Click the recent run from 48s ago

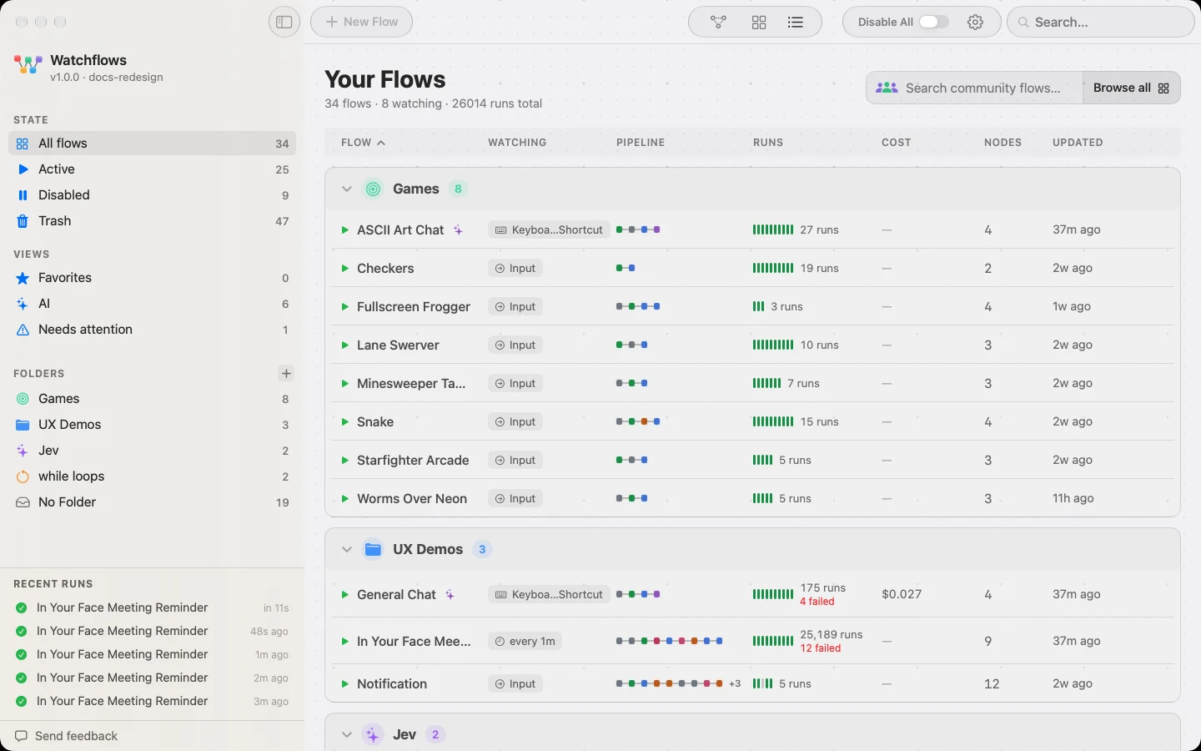152,631
